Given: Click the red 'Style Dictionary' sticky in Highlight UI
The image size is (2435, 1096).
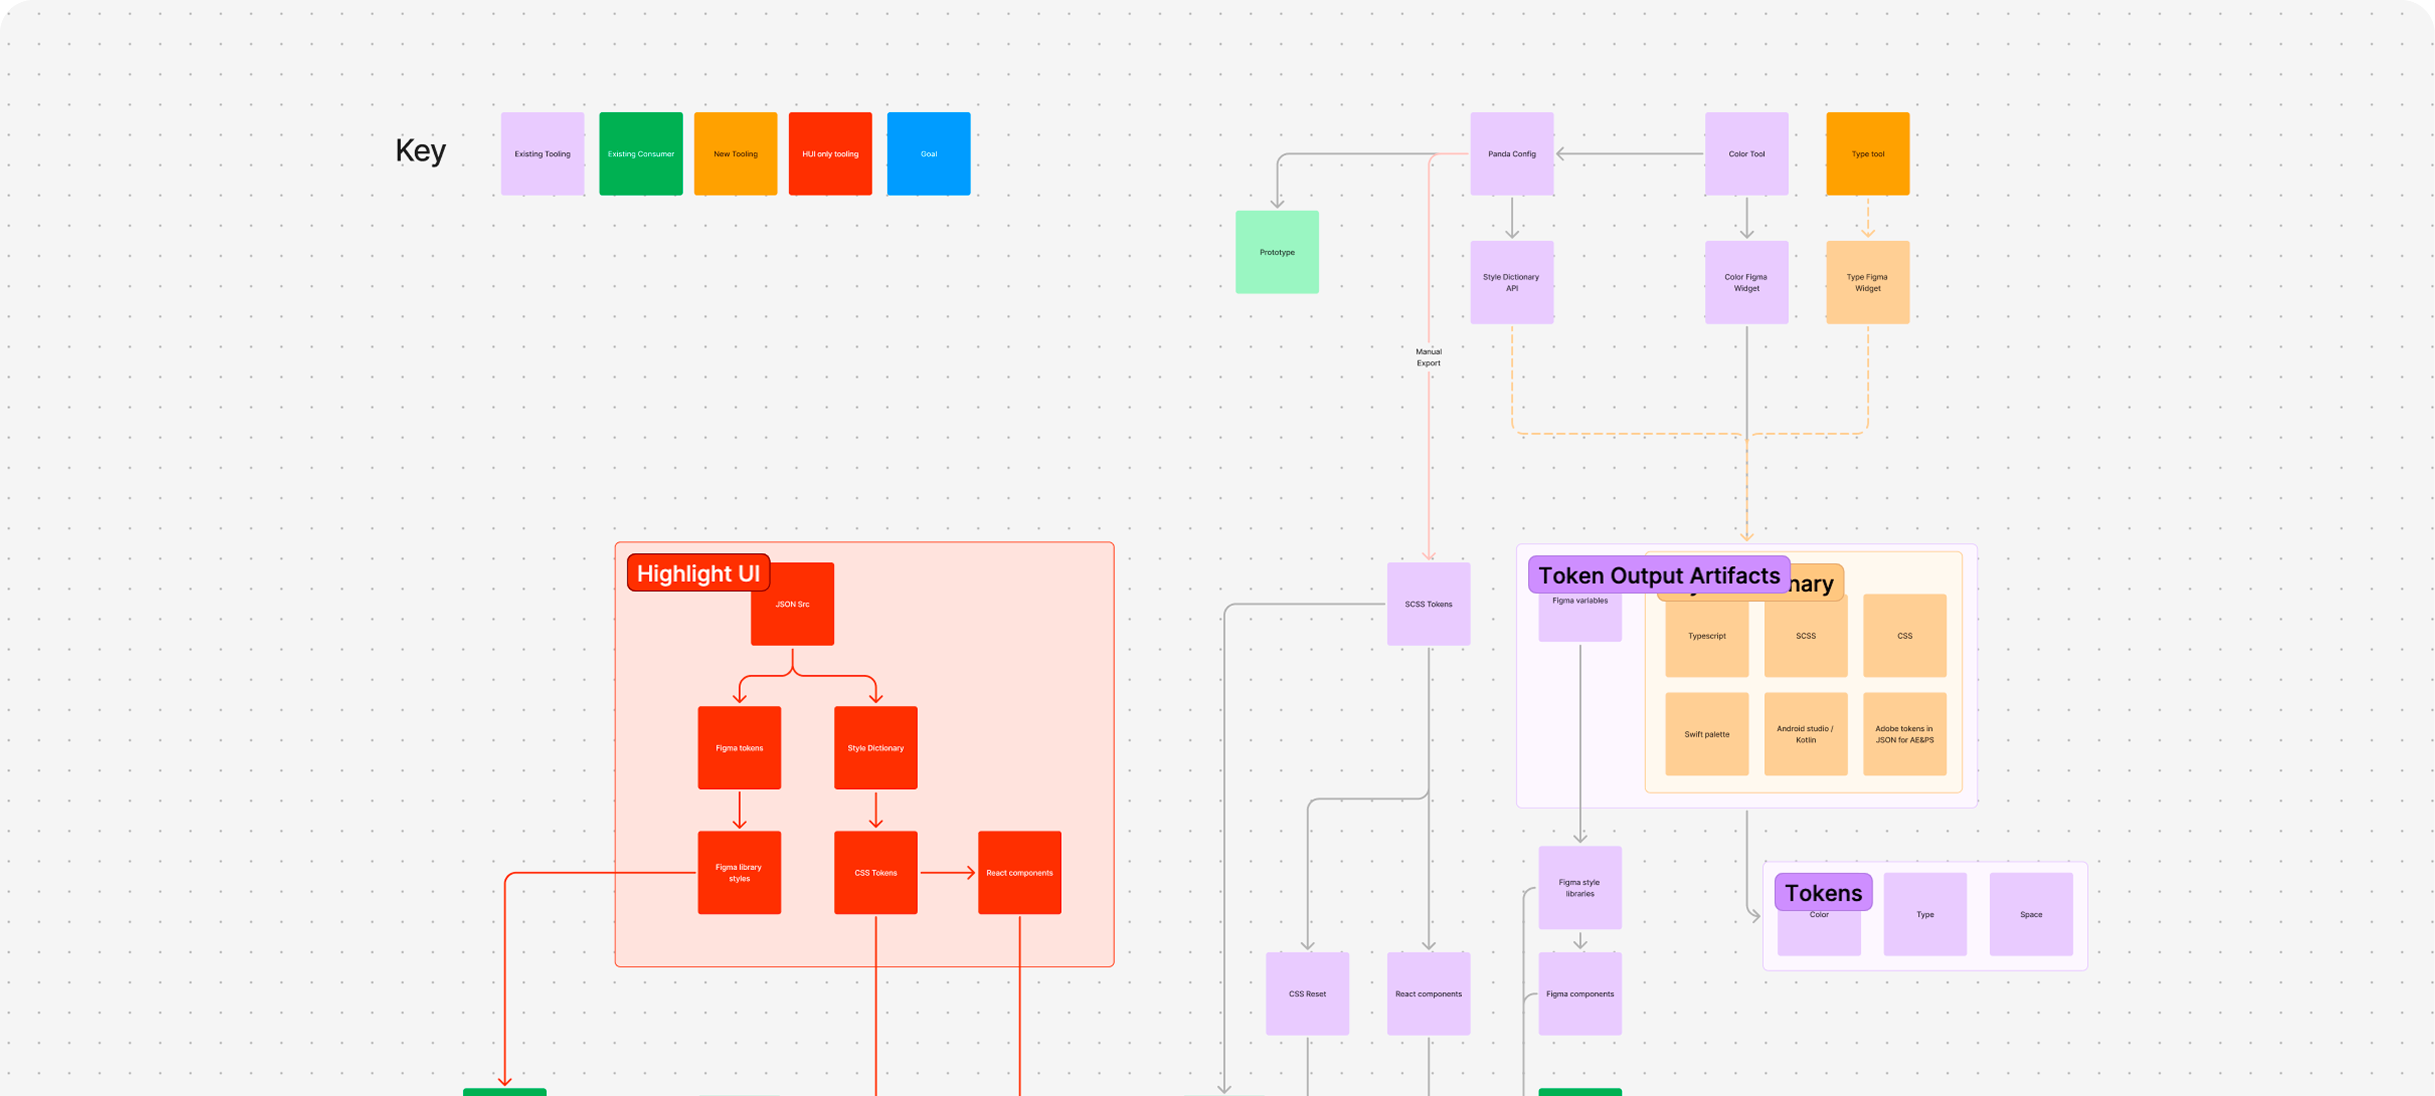Looking at the screenshot, I should click(875, 747).
